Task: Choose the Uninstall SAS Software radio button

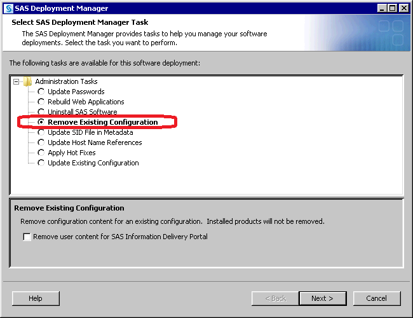Action: pyautogui.click(x=41, y=112)
